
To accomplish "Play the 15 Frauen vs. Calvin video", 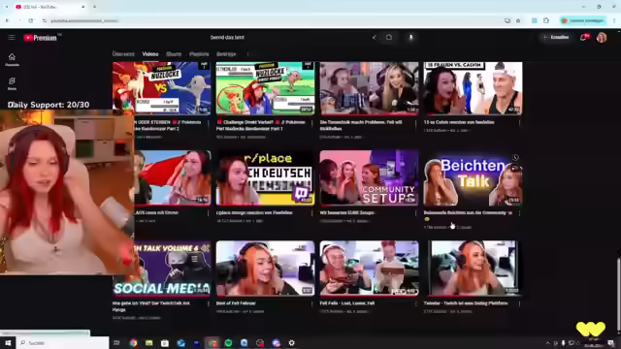I will pos(473,88).
